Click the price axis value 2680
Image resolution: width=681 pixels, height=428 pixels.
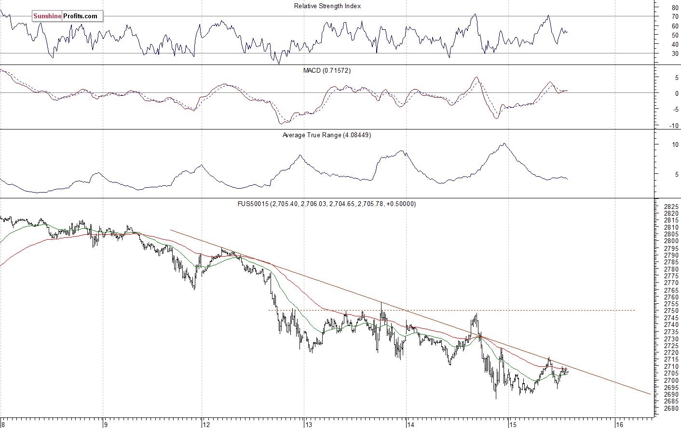click(671, 409)
